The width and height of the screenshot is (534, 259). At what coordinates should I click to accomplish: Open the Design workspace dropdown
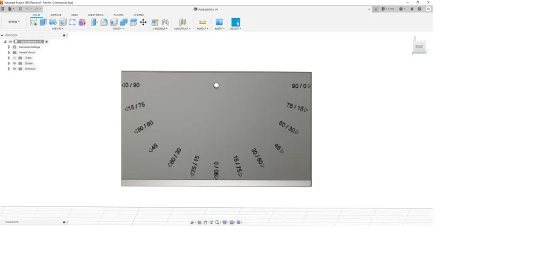pyautogui.click(x=13, y=22)
